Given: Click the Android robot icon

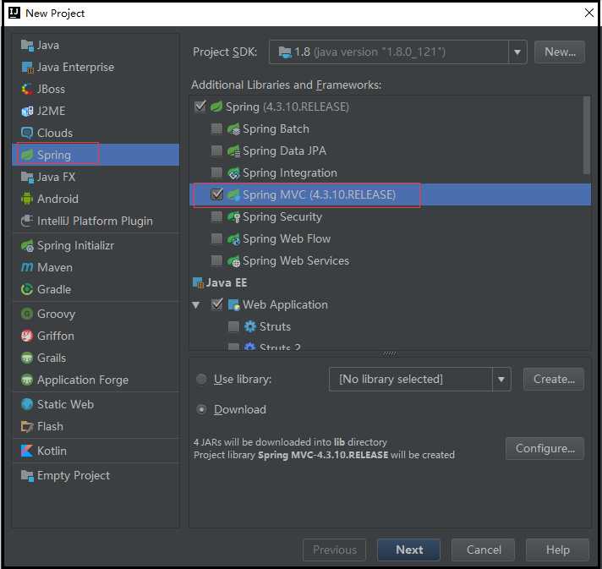Looking at the screenshot, I should pyautogui.click(x=27, y=199).
